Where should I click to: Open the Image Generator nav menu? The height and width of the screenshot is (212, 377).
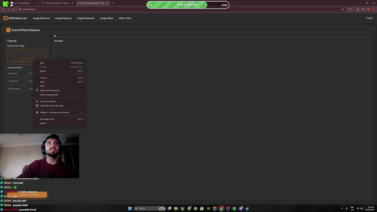pyautogui.click(x=86, y=18)
